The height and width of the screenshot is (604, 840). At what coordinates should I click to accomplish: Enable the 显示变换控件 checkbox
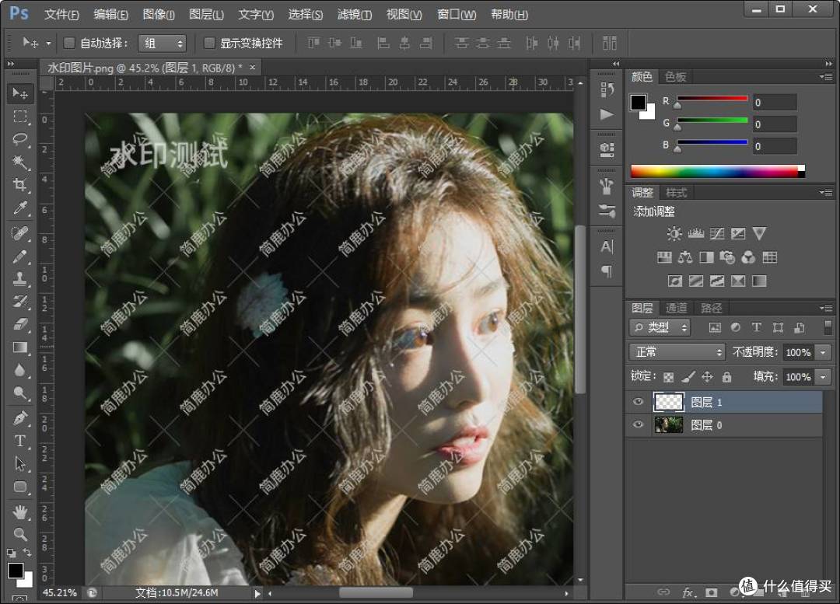tap(209, 43)
